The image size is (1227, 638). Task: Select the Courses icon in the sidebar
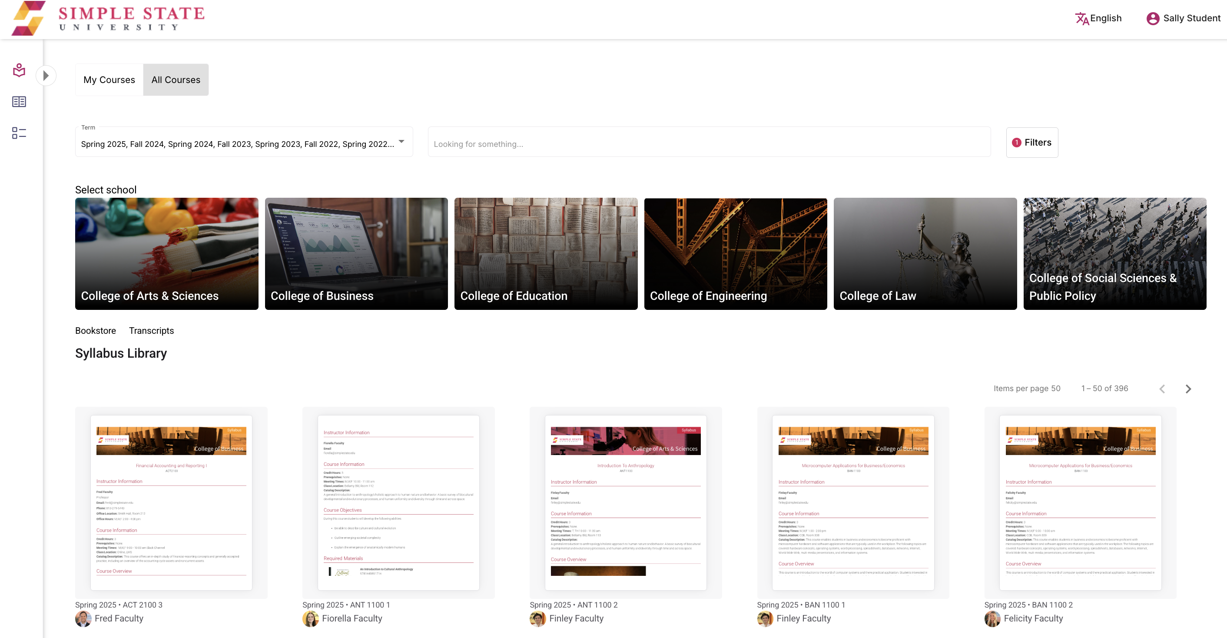point(19,70)
